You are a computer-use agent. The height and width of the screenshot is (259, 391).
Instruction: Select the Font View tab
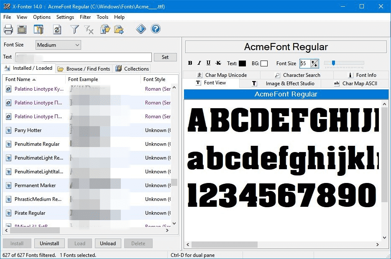tap(211, 83)
